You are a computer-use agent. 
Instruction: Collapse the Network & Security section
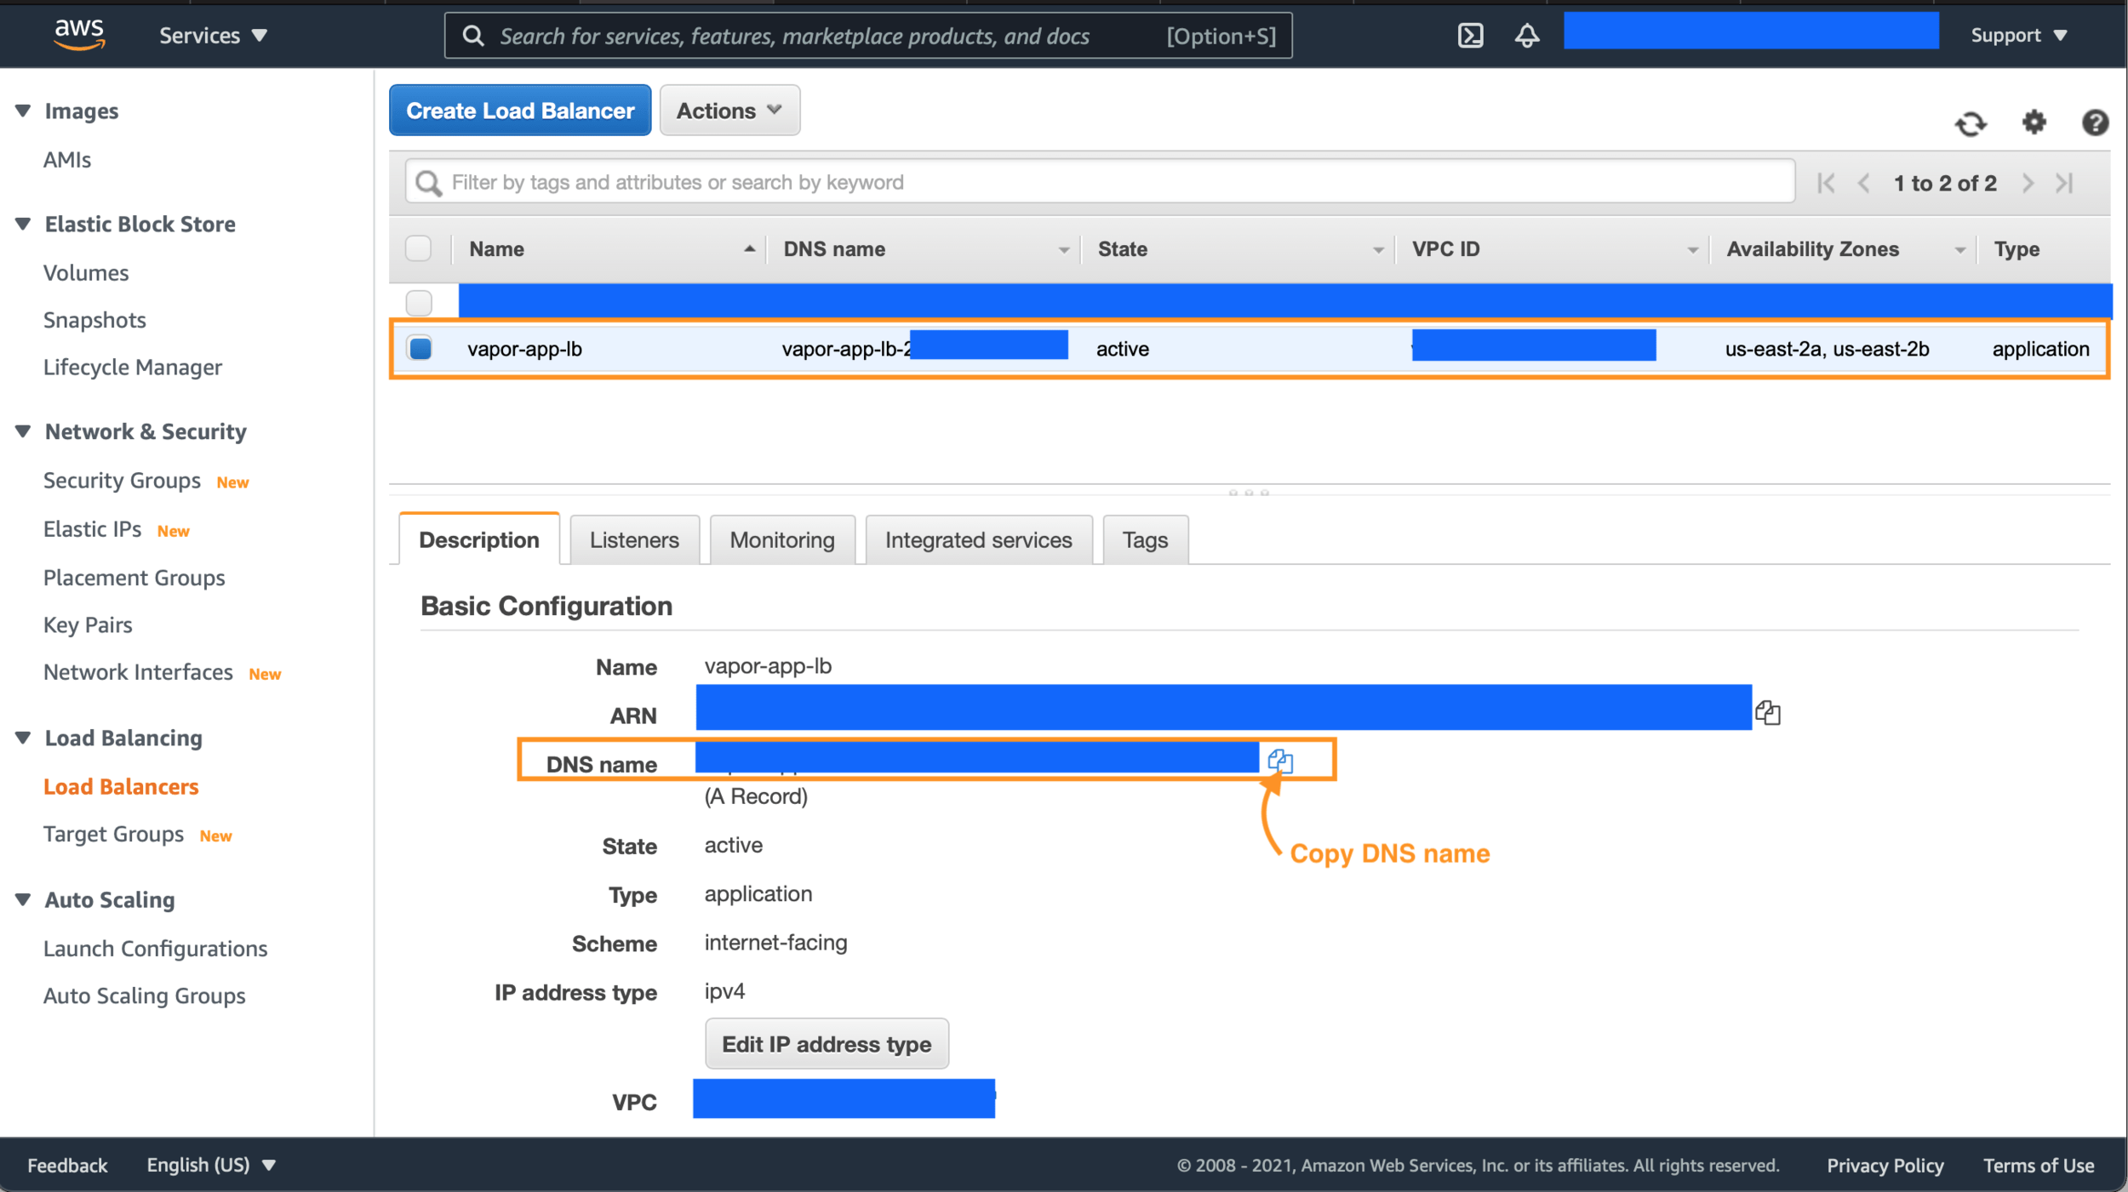click(23, 431)
